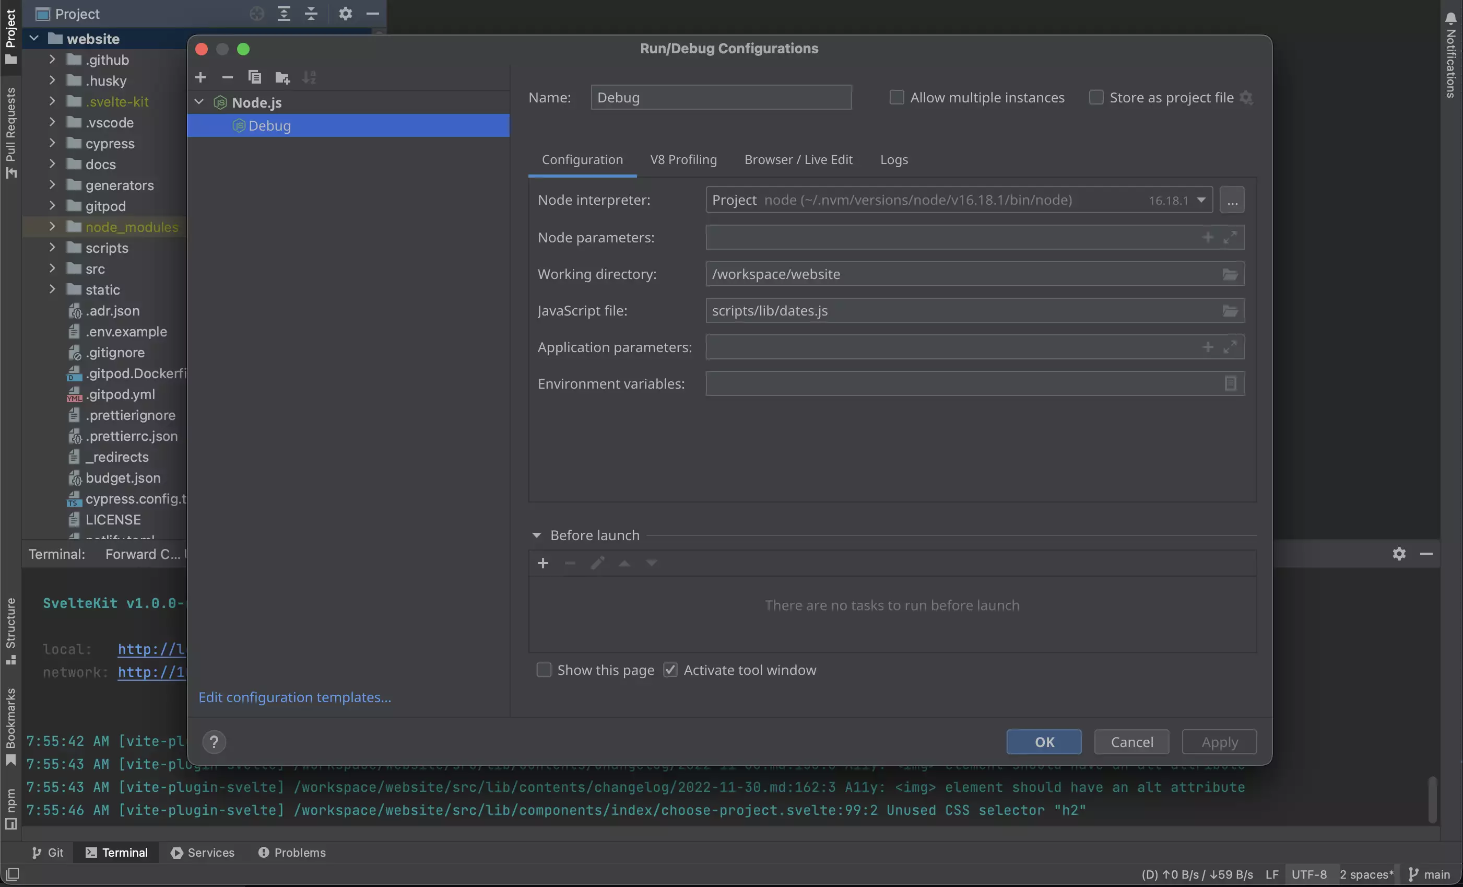Insert macro in Node parameters field

click(1208, 238)
